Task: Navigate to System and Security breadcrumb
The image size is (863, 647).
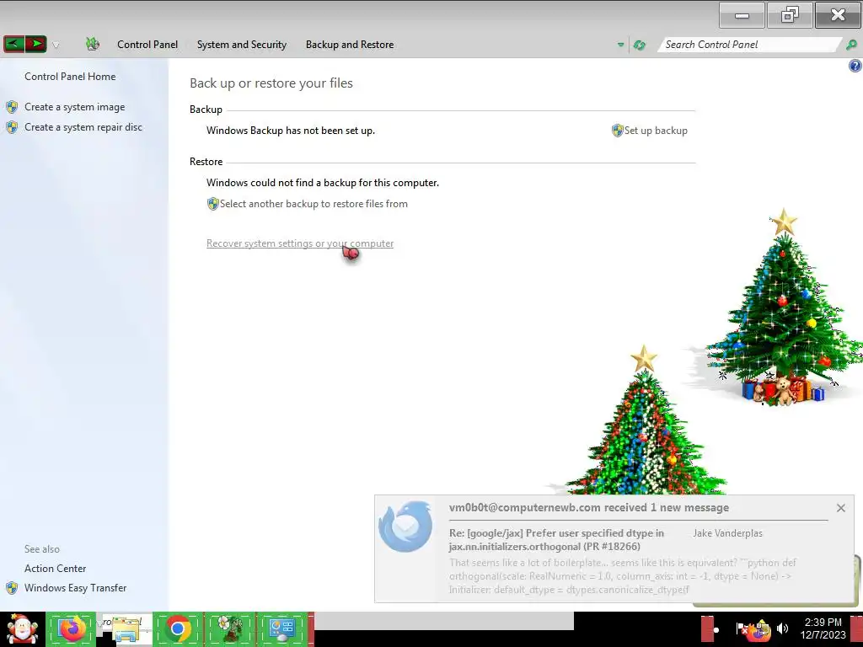Action: pyautogui.click(x=242, y=45)
